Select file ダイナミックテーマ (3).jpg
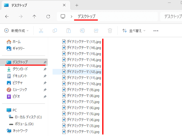This screenshot has height=136, width=182. coord(81,126)
